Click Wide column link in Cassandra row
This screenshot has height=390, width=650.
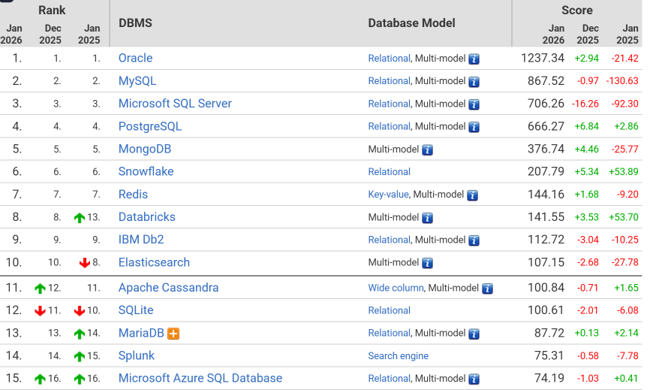(396, 288)
